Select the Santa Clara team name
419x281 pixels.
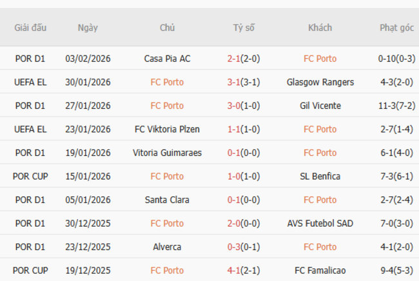click(167, 200)
